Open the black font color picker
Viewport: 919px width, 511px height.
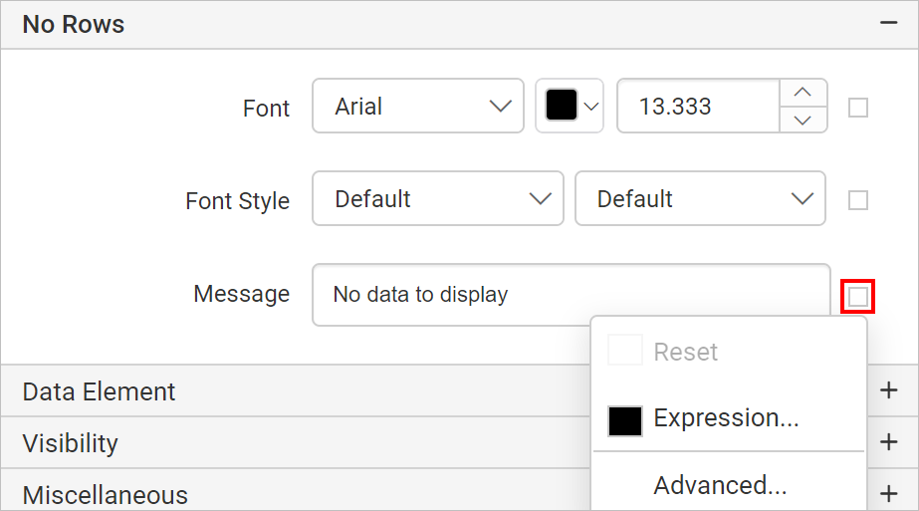tap(570, 107)
